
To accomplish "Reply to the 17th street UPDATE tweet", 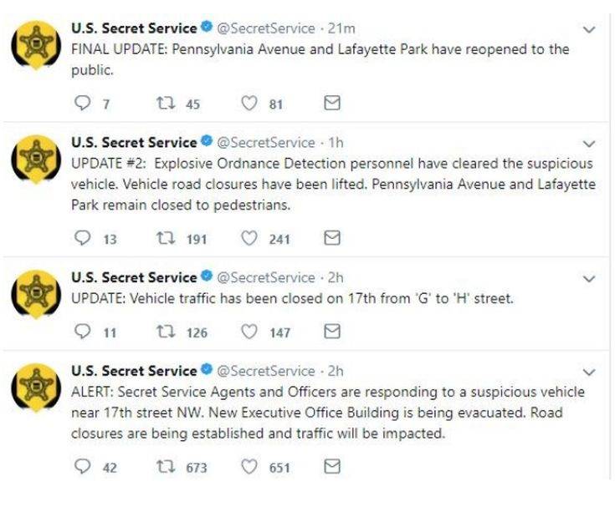I will [x=82, y=332].
